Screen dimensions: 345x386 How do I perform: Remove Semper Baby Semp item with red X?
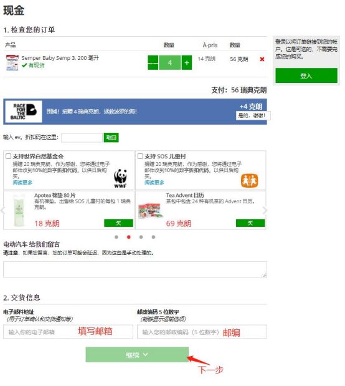262,59
